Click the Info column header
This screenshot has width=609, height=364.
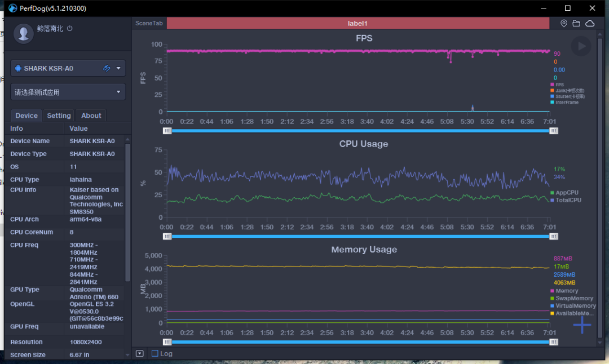point(16,128)
